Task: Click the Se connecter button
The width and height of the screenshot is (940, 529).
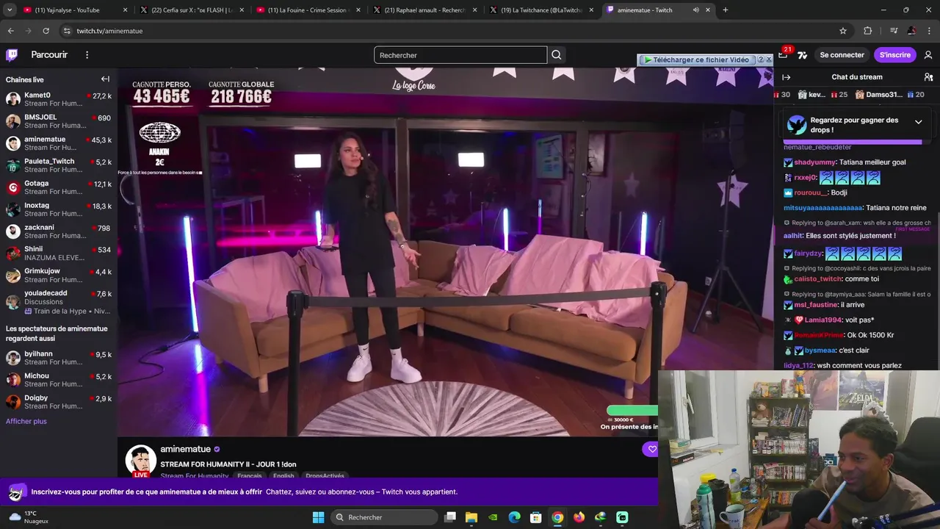Action: 842,55
